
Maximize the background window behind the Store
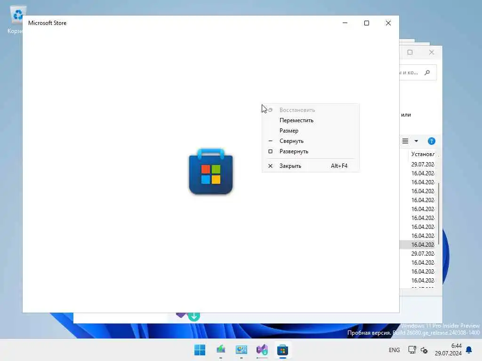410,52
